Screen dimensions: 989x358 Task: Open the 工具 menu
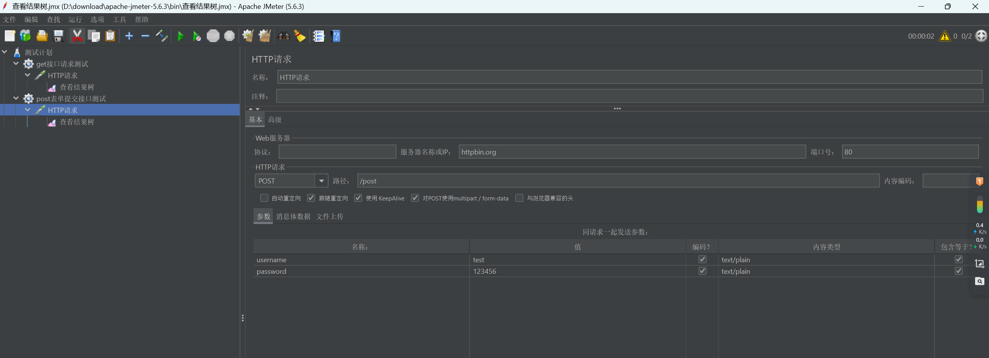[119, 19]
